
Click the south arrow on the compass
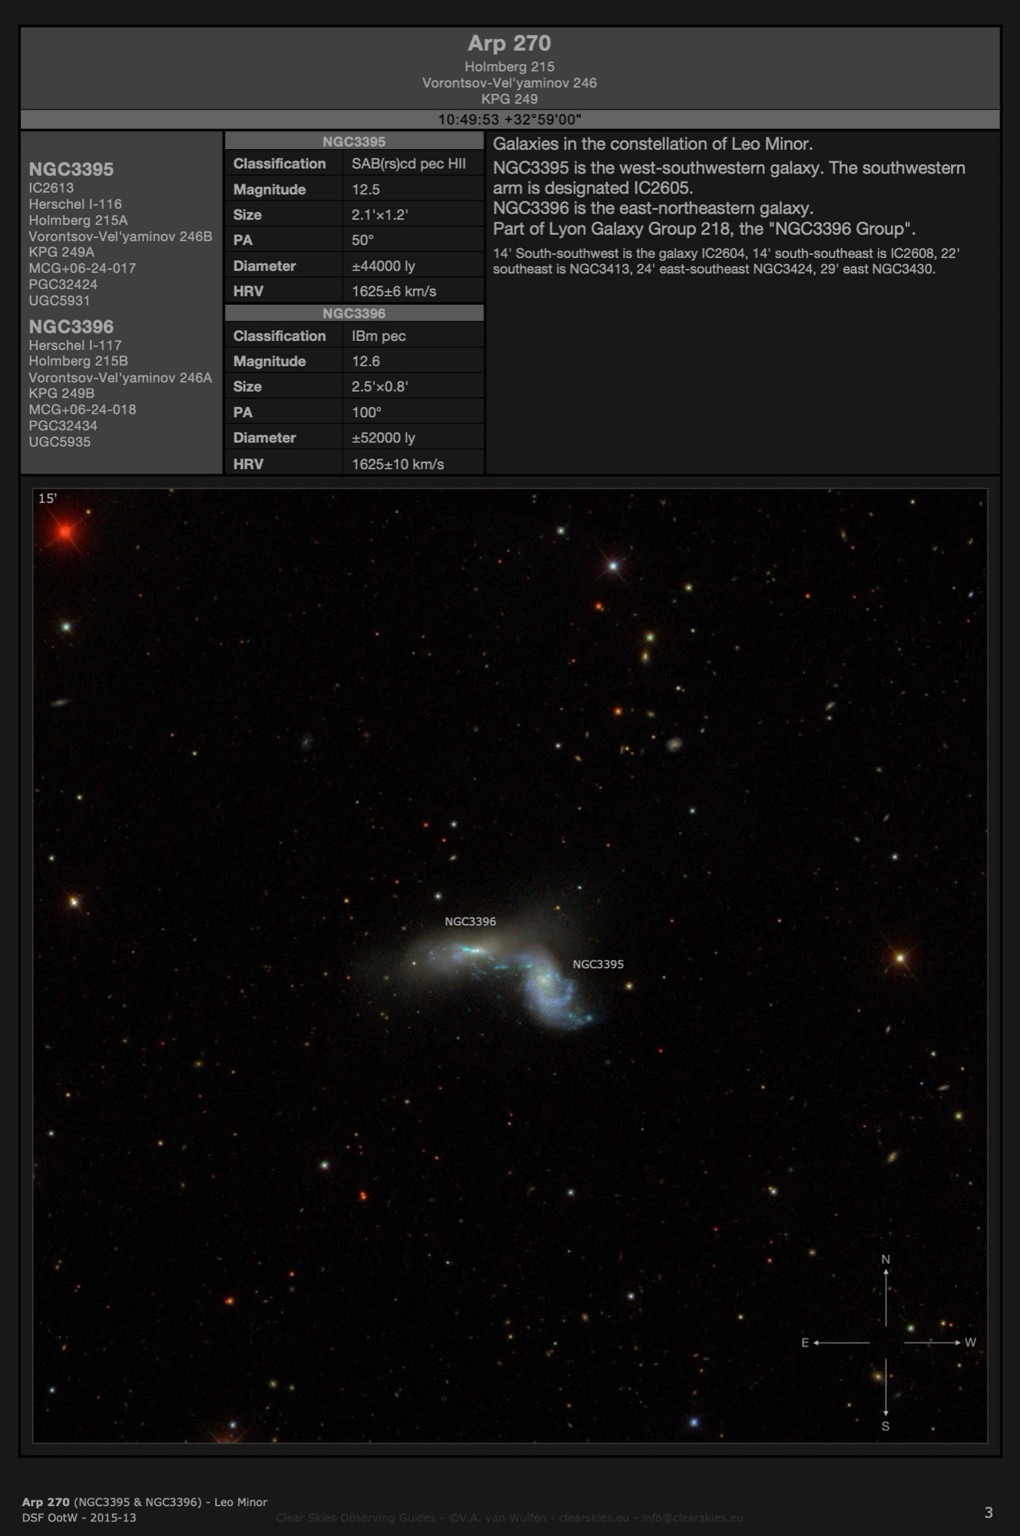click(x=886, y=1390)
